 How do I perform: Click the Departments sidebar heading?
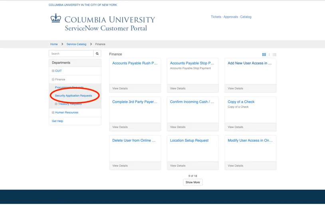coord(61,63)
